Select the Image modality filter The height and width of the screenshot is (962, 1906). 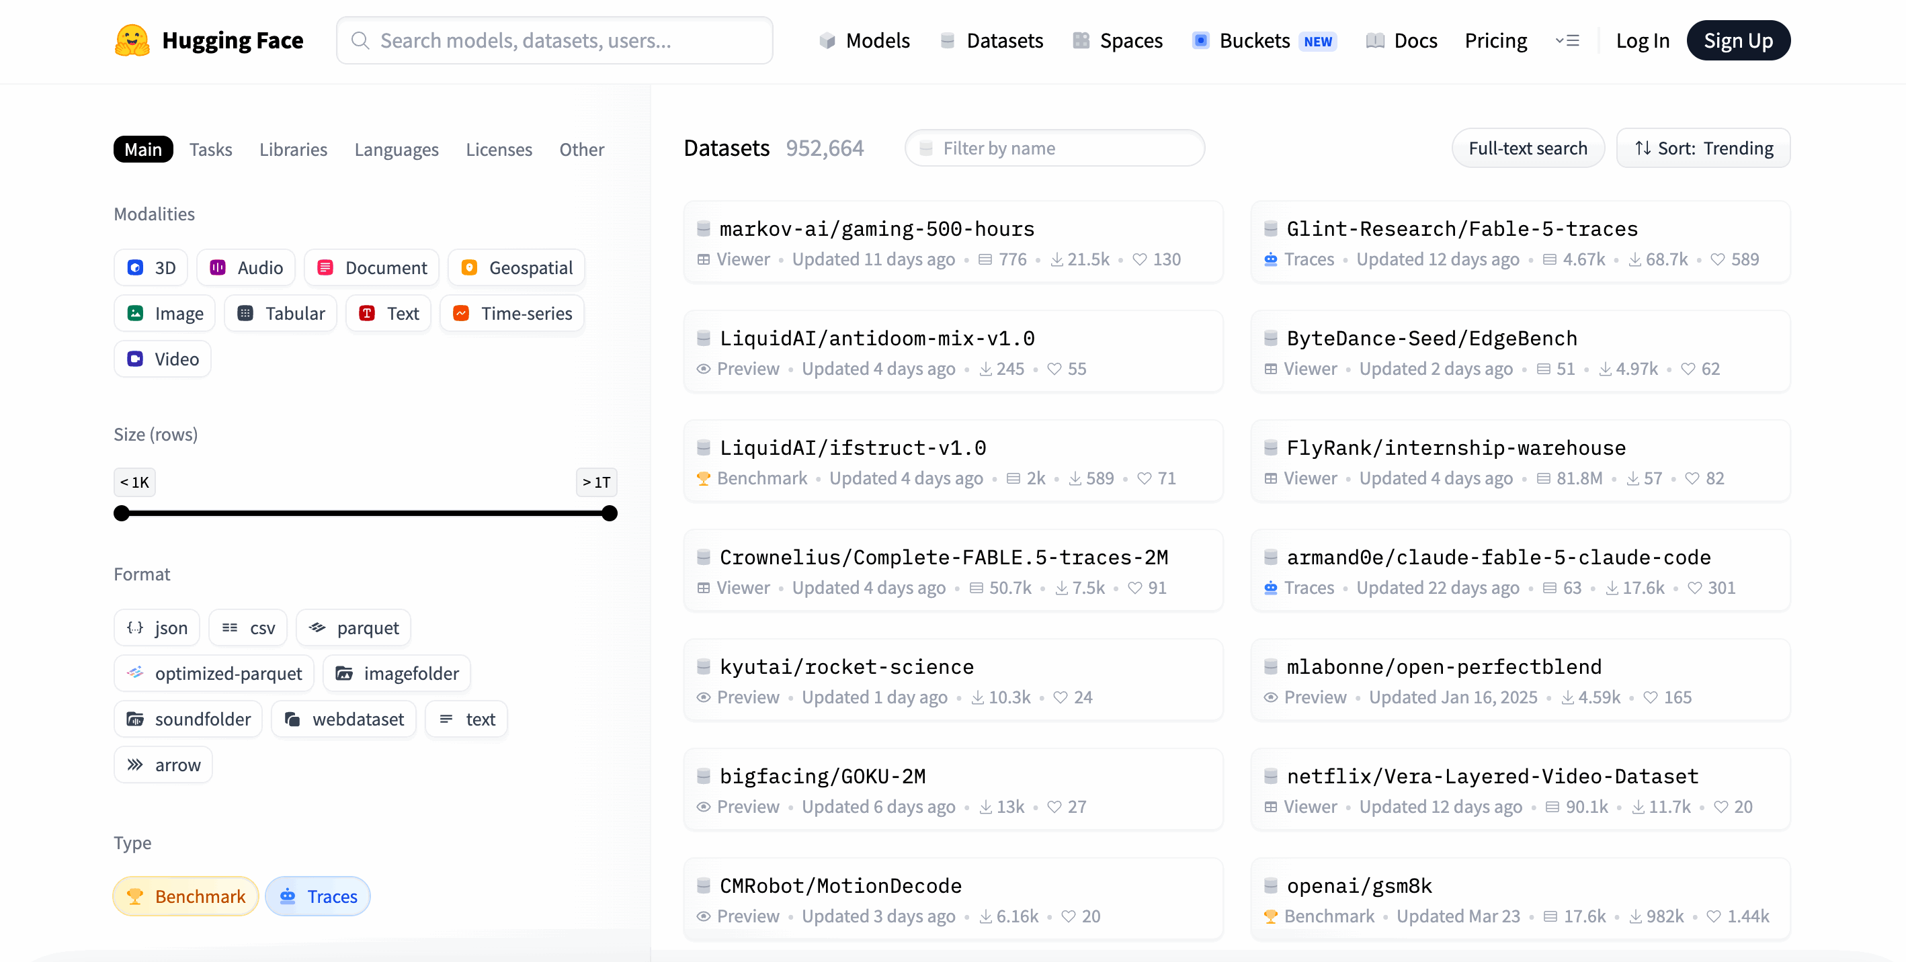point(164,314)
